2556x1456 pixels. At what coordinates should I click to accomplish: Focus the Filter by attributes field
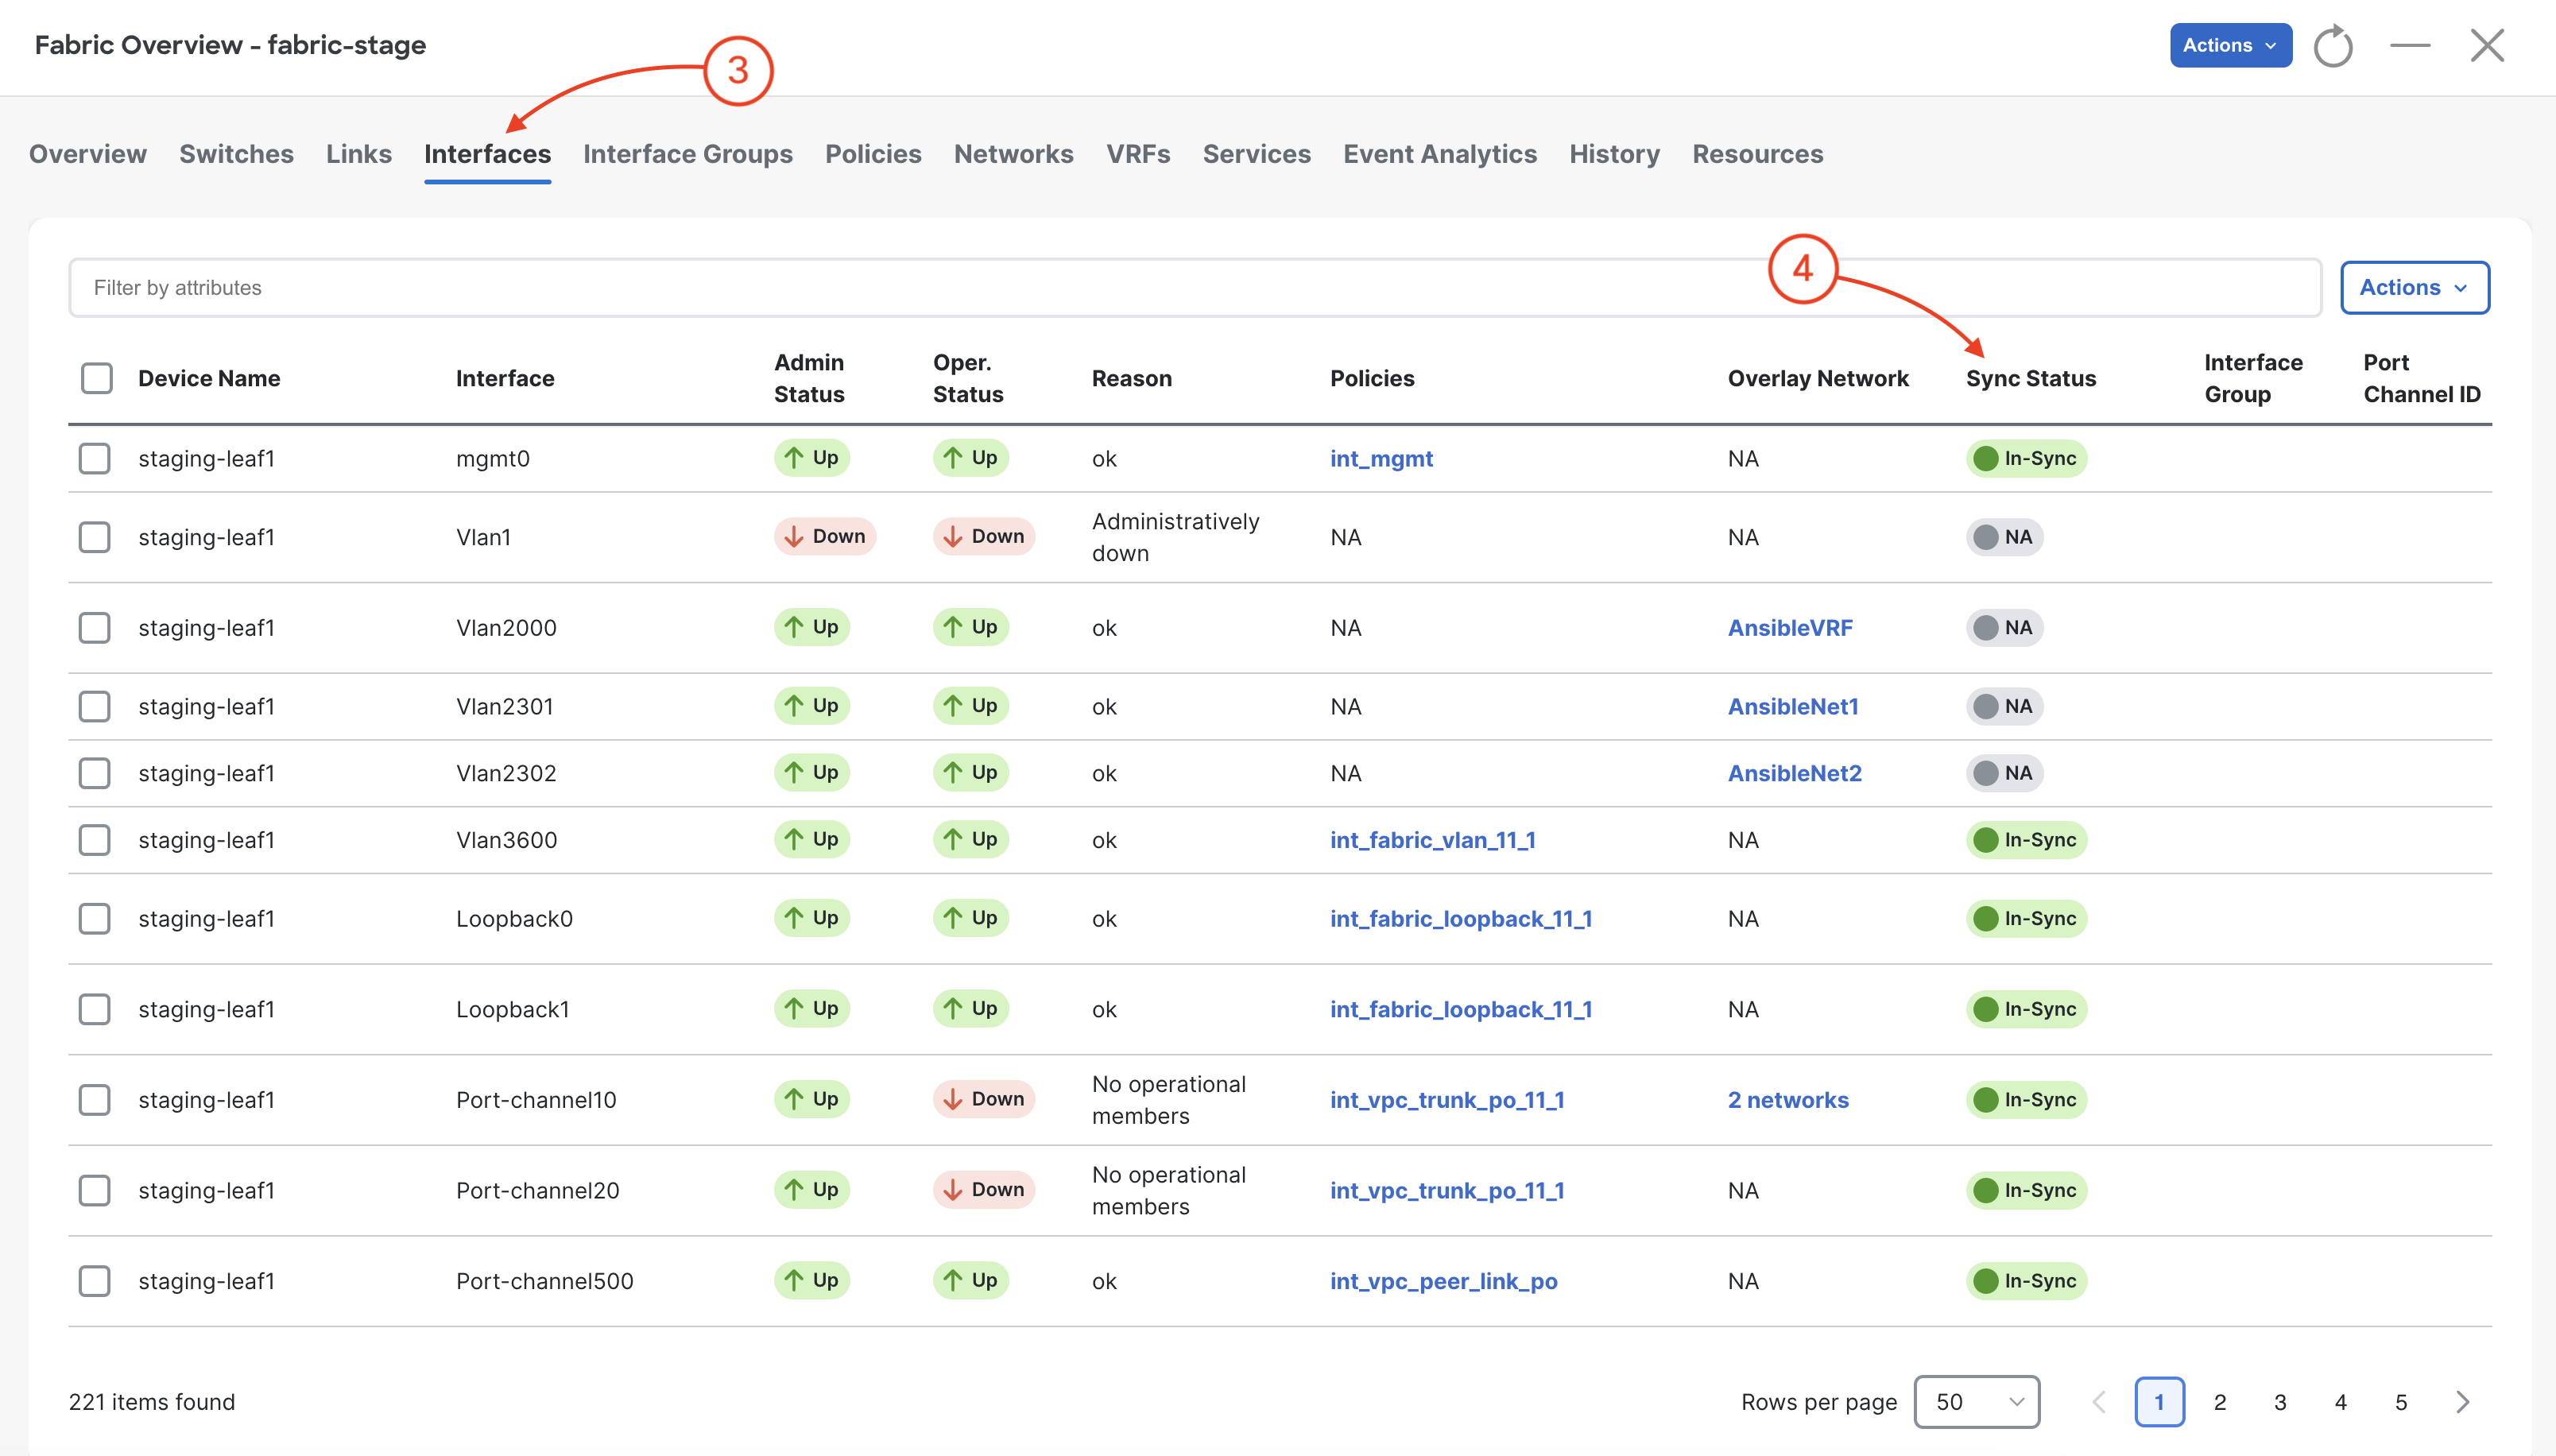coord(1195,288)
